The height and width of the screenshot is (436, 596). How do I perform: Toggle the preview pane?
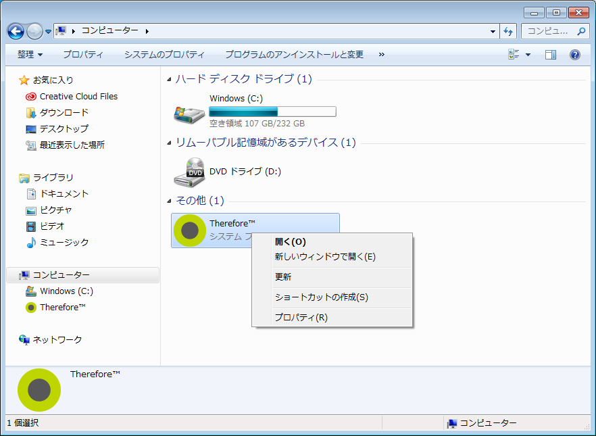pos(550,55)
